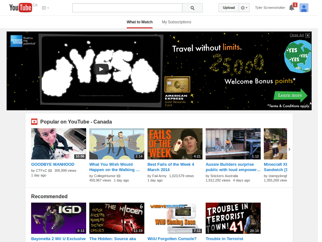Open the settings gear dropdown
The width and height of the screenshot is (322, 242).
point(244,8)
